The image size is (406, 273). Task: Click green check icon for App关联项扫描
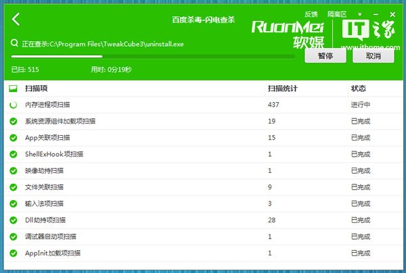[13, 138]
